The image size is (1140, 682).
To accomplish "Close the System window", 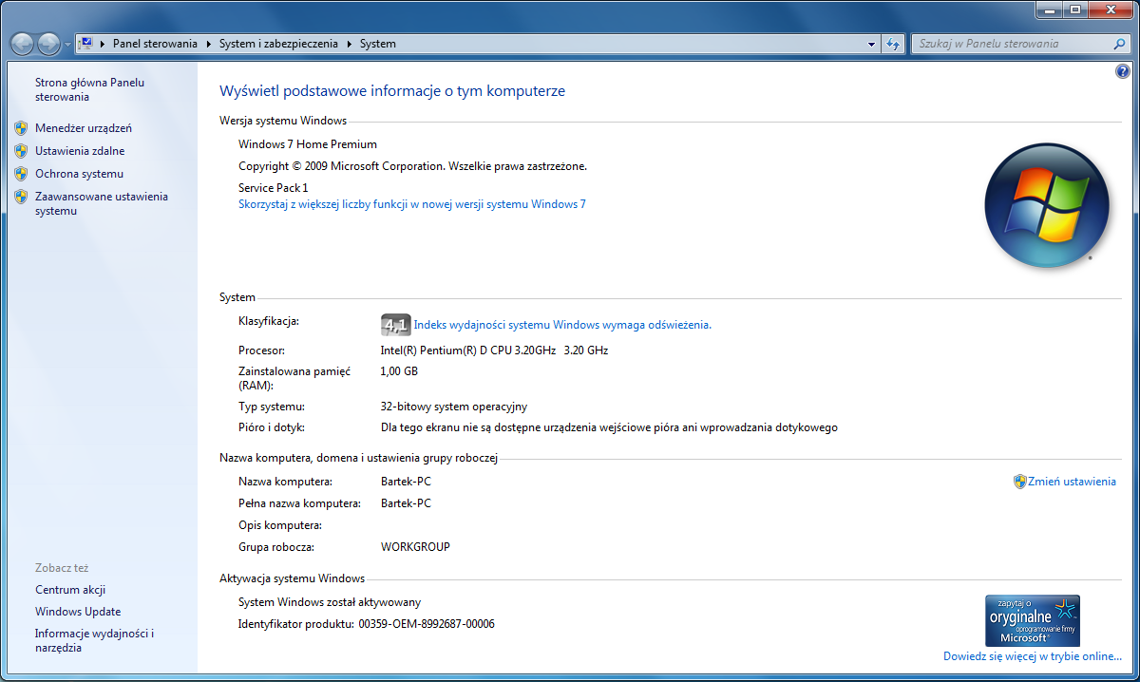I will point(1110,9).
